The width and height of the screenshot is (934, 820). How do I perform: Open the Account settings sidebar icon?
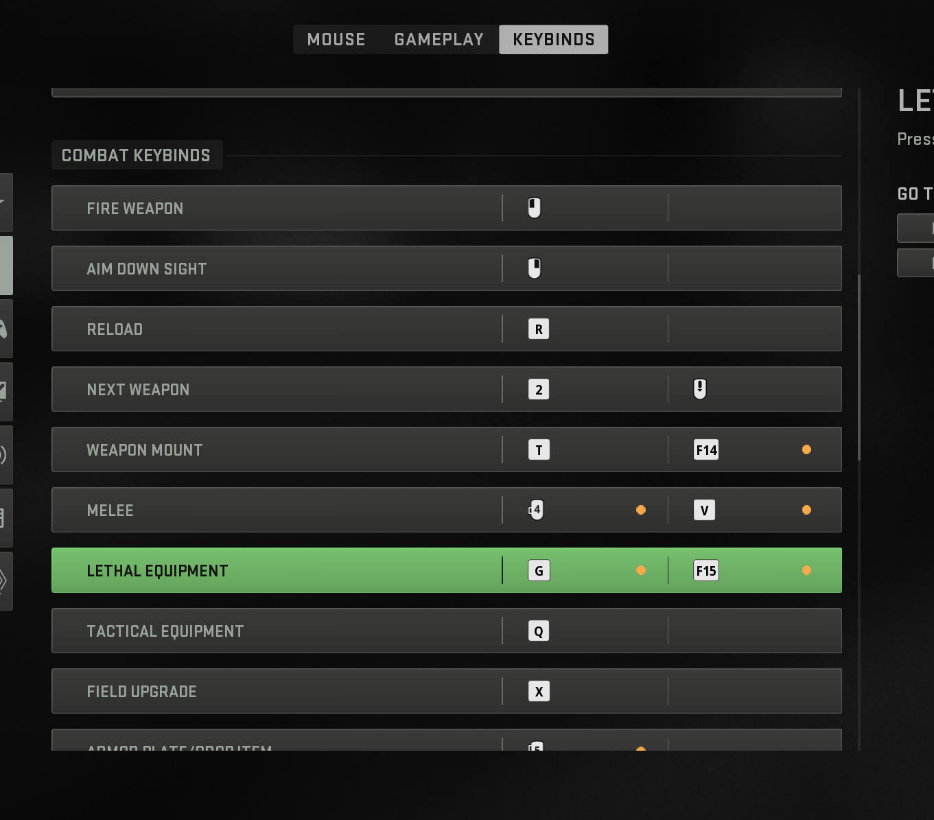pyautogui.click(x=5, y=580)
